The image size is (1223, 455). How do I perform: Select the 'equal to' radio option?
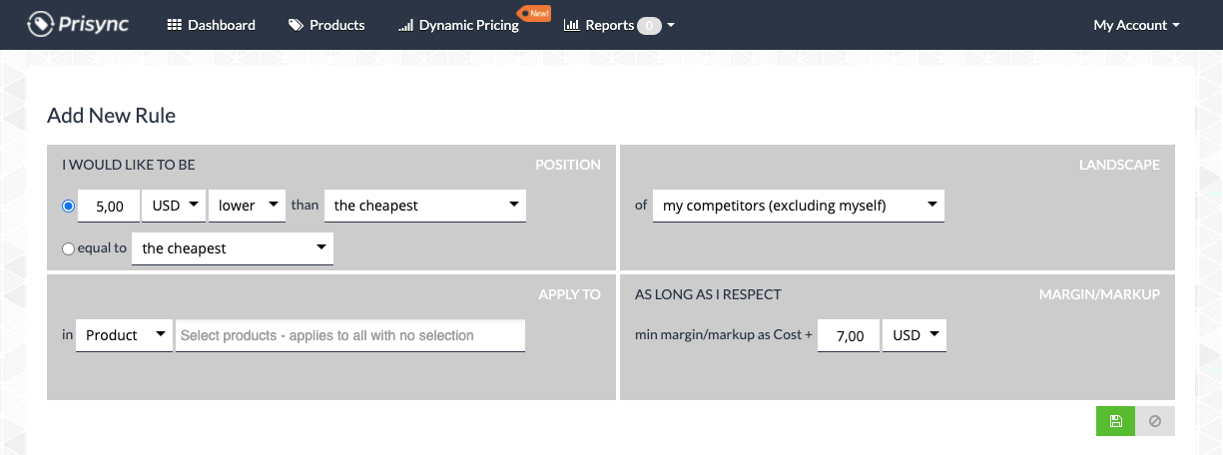click(68, 248)
